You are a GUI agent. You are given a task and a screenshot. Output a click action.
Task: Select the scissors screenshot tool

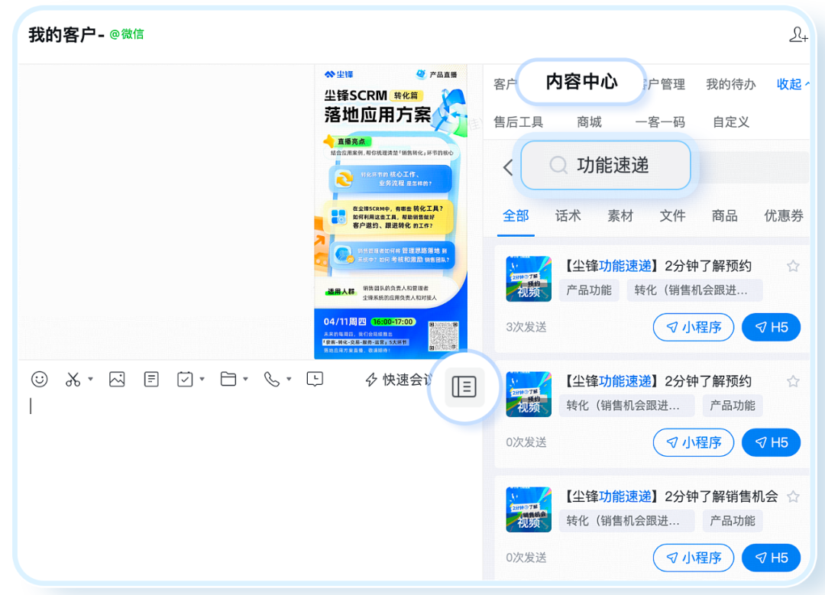click(73, 379)
